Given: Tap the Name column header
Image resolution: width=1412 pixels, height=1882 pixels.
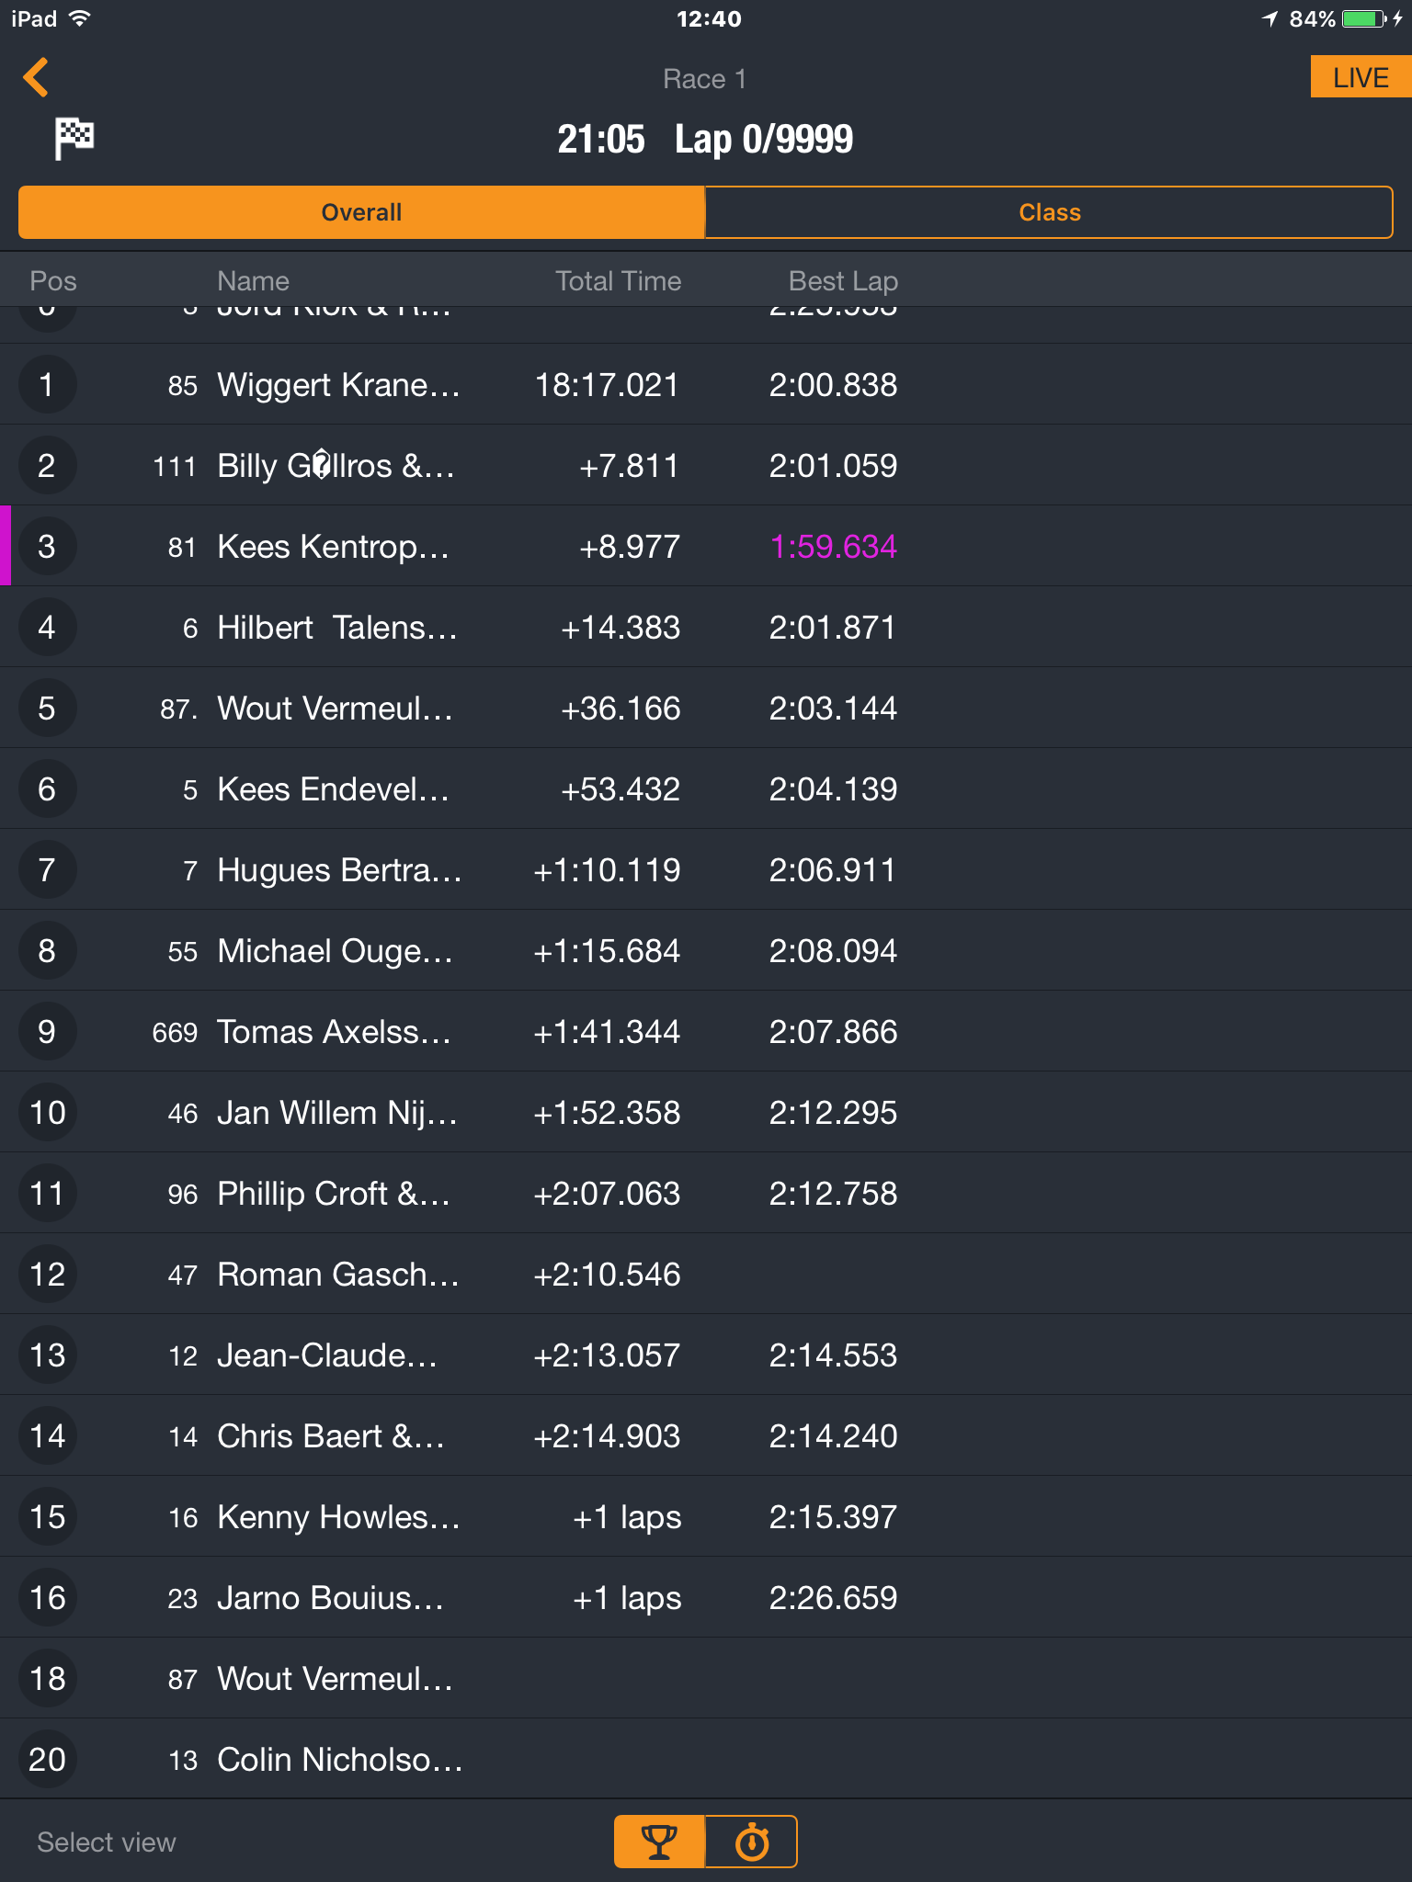Looking at the screenshot, I should (x=253, y=281).
